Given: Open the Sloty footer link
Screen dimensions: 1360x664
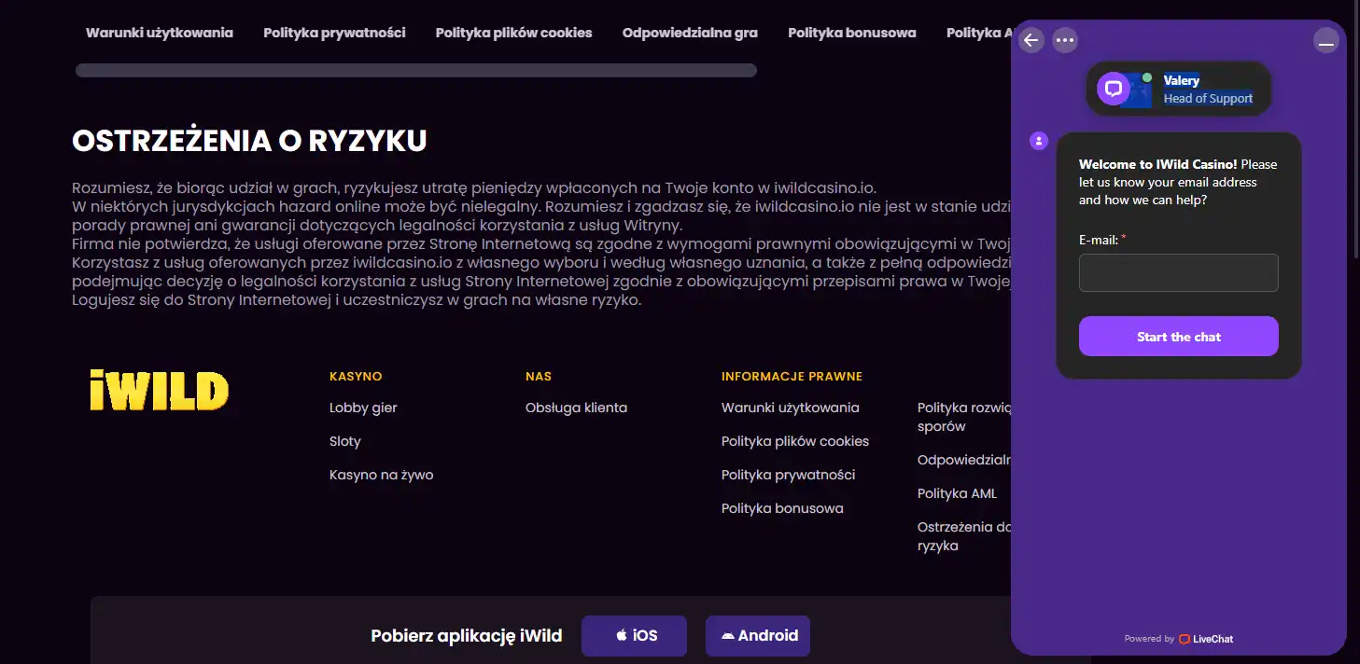Looking at the screenshot, I should 345,441.
